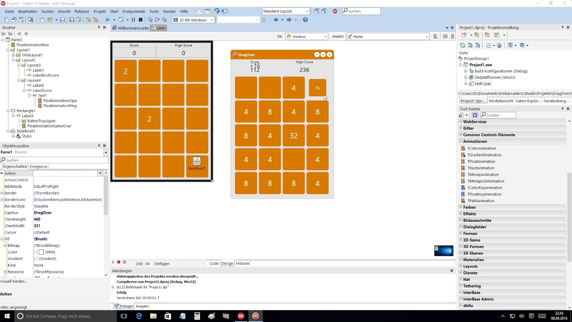Screen dimensions: 572x322
Task: Click the Visuell binden link
Action: pyautogui.click(x=14, y=281)
